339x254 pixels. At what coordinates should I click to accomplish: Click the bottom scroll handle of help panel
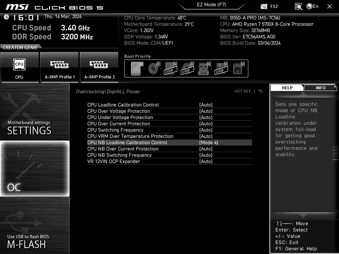(x=303, y=216)
